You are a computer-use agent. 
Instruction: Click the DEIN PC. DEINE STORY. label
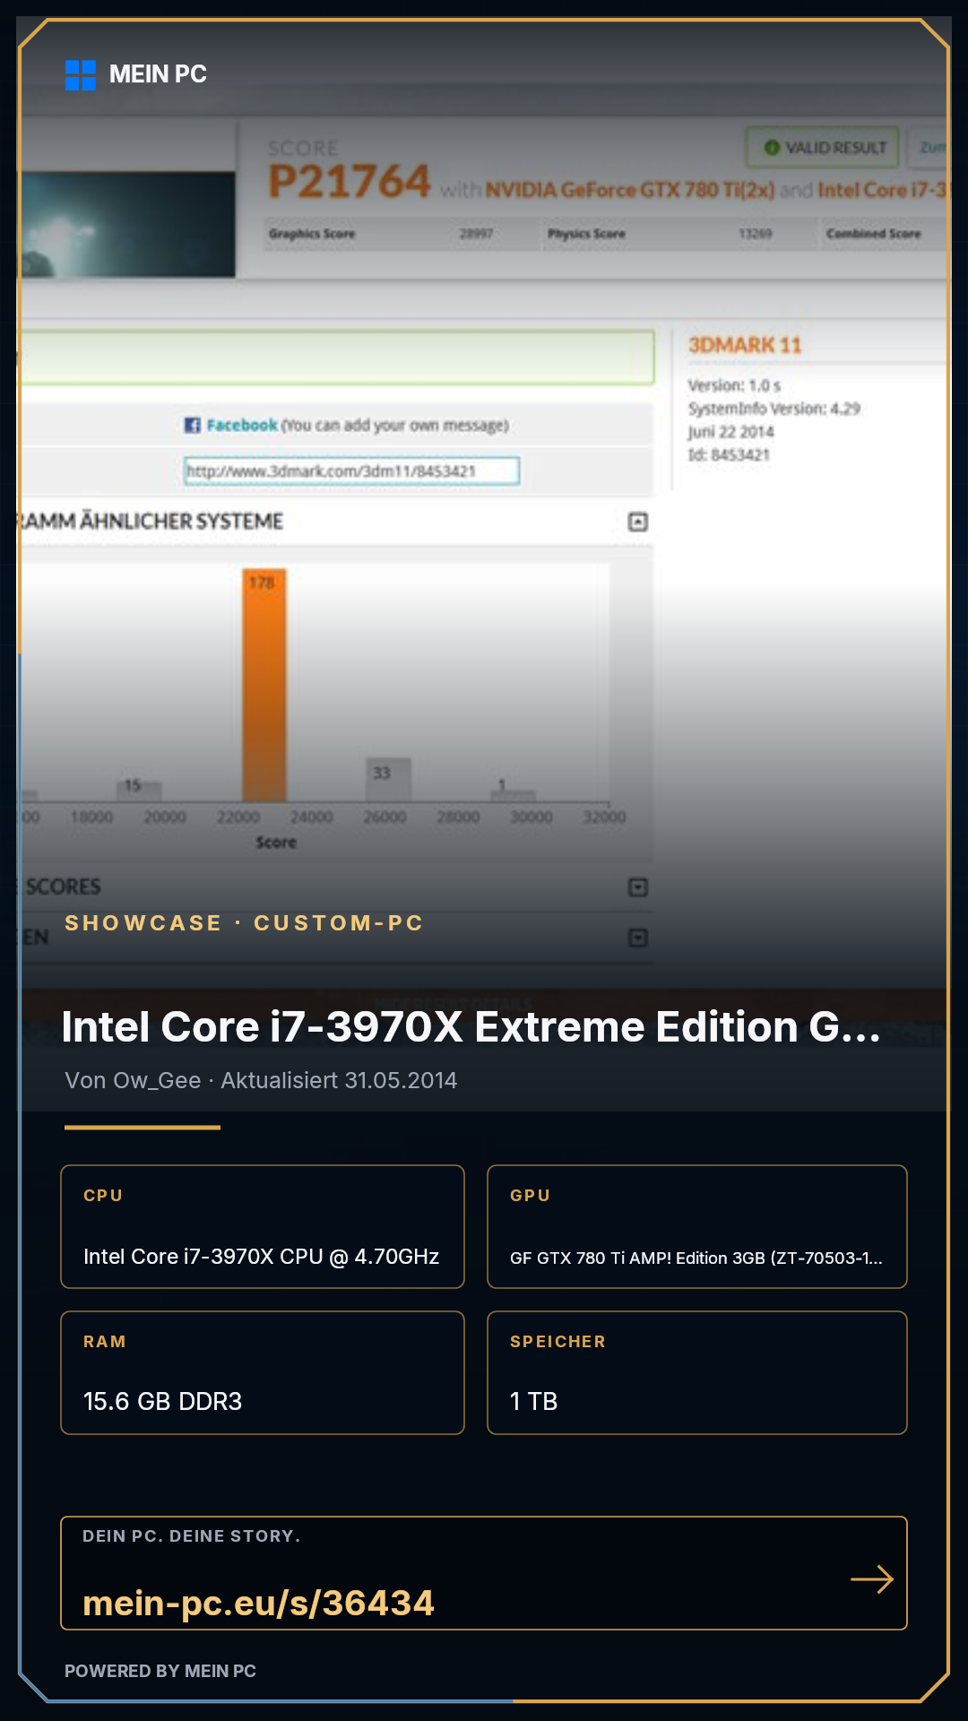coord(192,1536)
